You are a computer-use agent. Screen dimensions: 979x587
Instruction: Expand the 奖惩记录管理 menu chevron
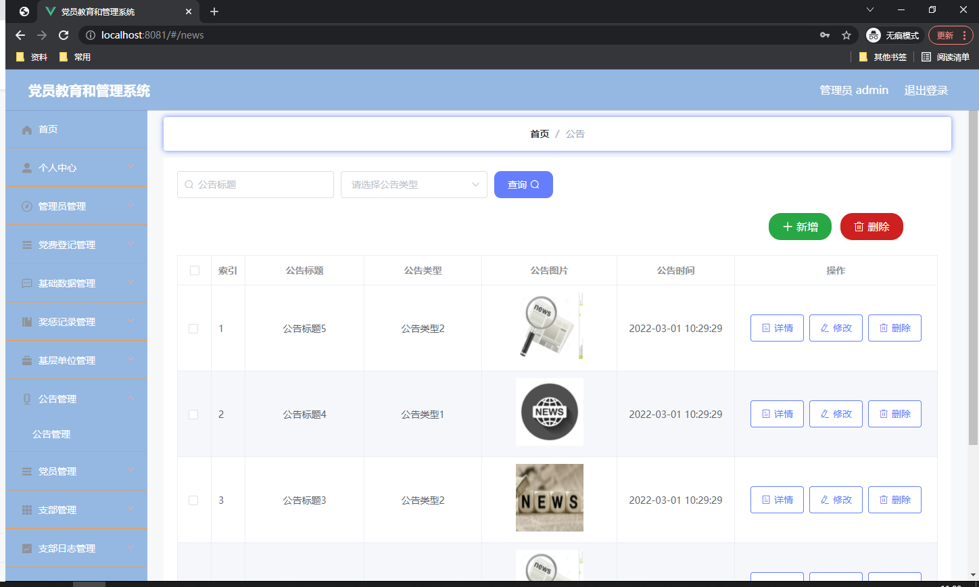130,321
